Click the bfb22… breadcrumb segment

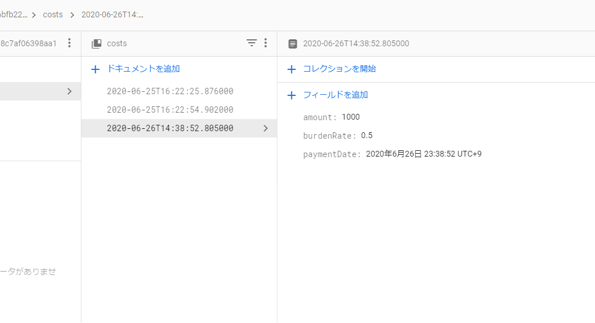click(14, 14)
